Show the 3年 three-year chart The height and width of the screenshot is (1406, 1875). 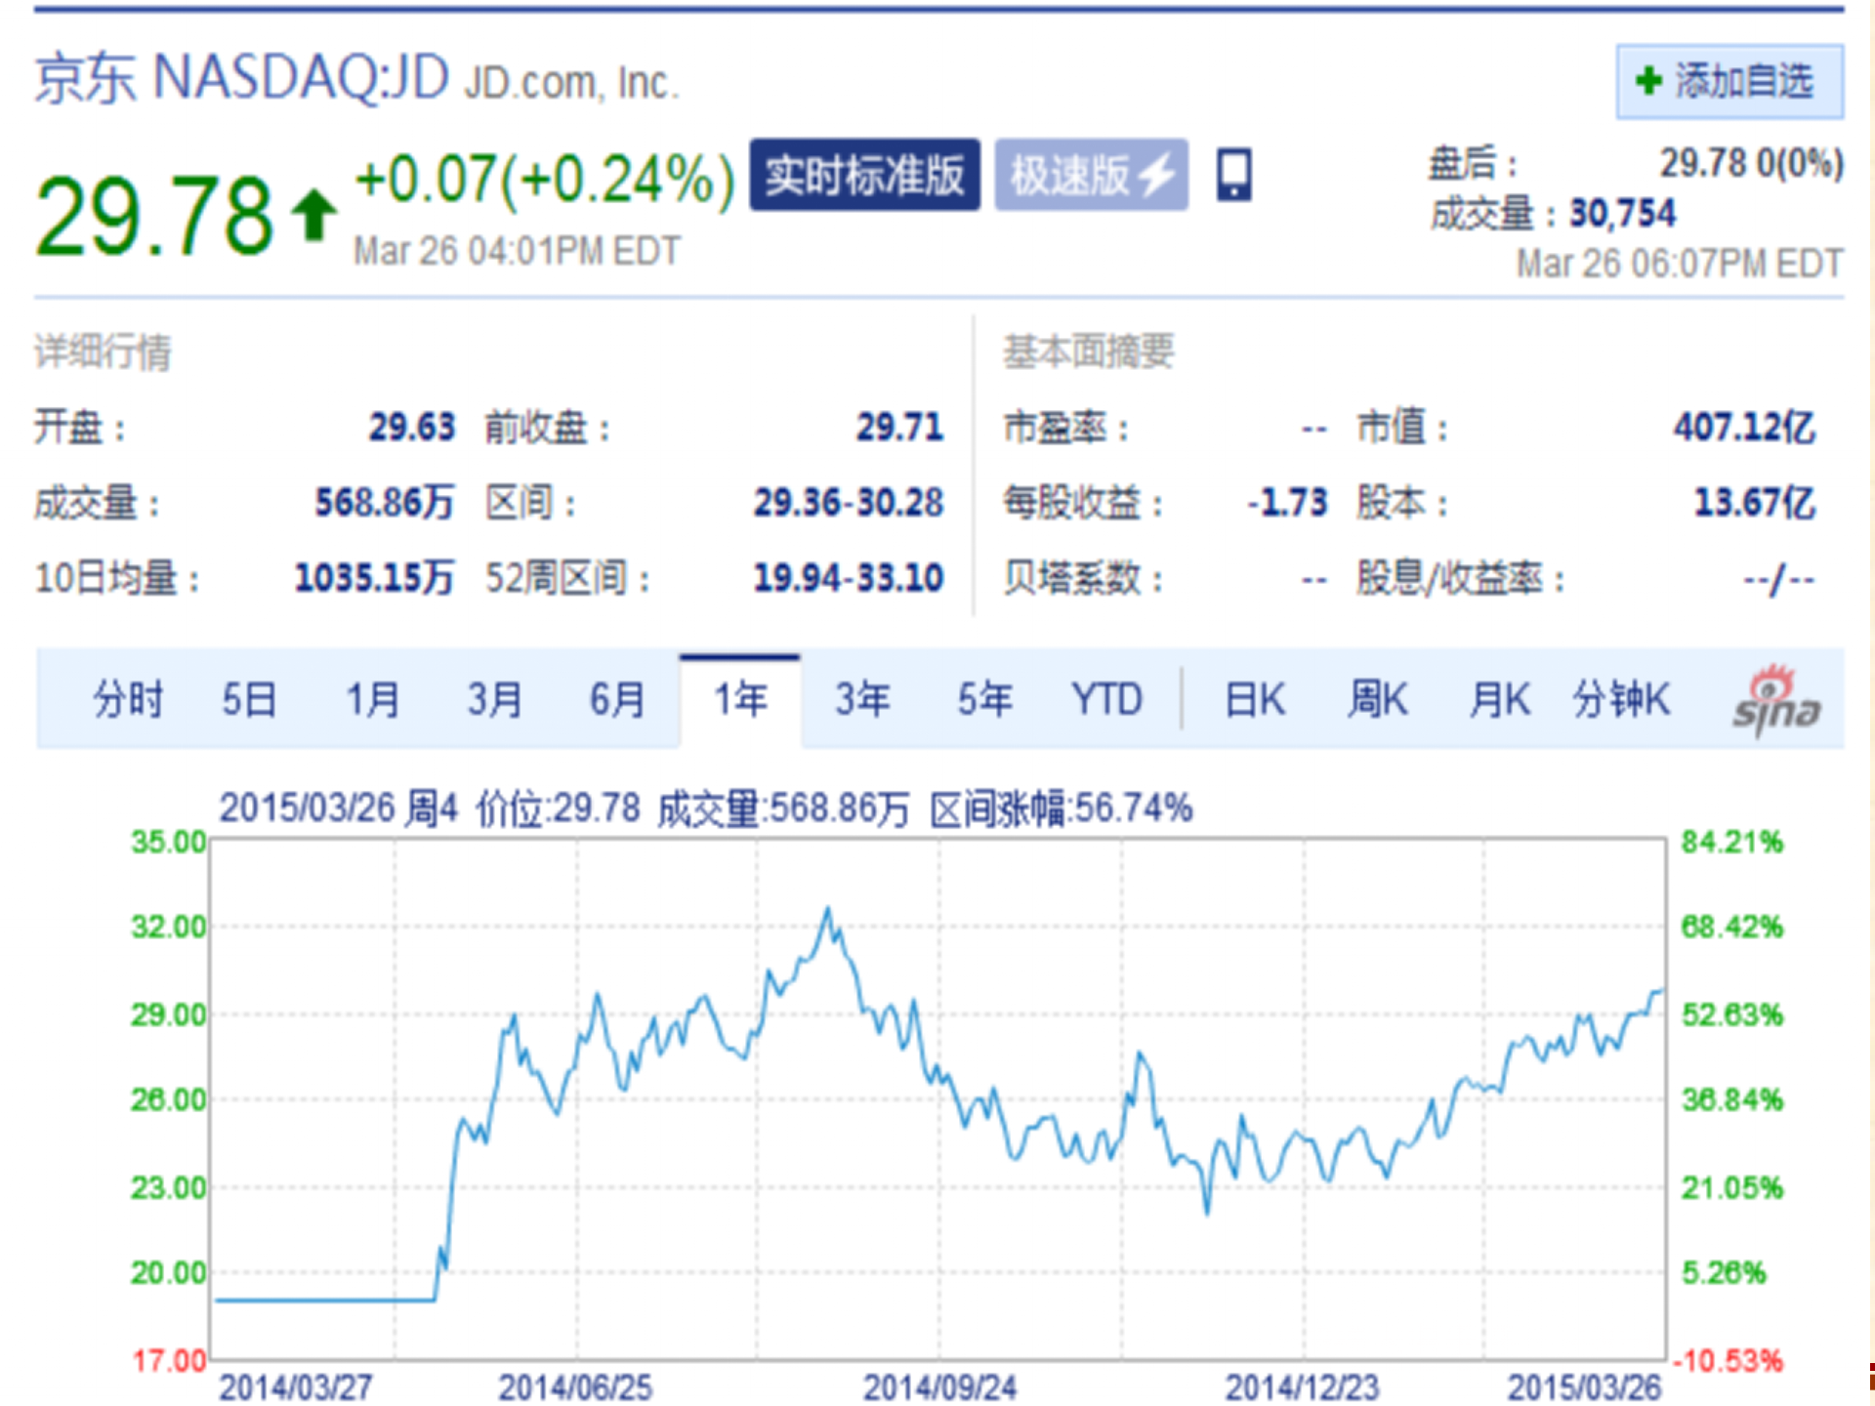click(x=862, y=700)
